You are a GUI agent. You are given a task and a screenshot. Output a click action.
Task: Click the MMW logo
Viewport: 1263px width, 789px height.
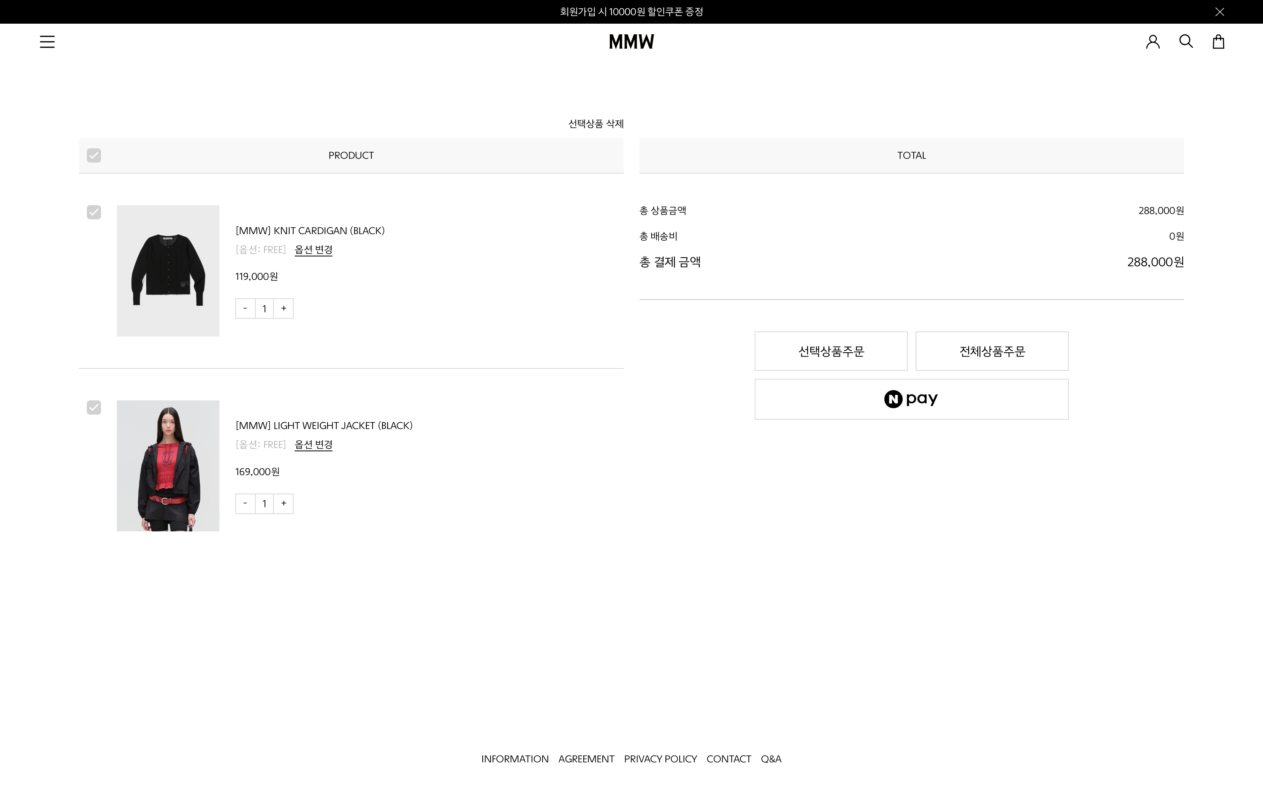tap(631, 42)
